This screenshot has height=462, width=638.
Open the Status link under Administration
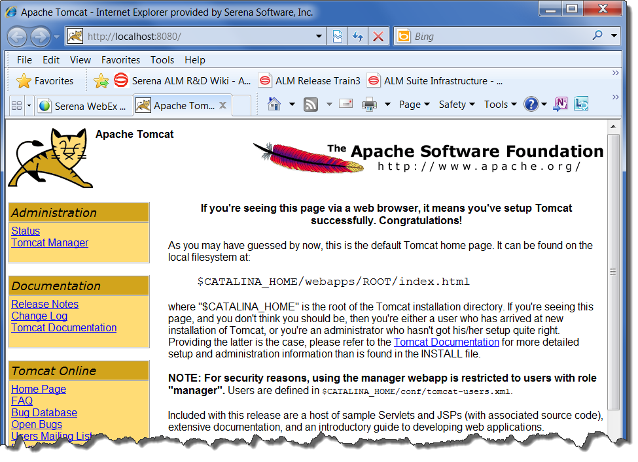pos(26,231)
